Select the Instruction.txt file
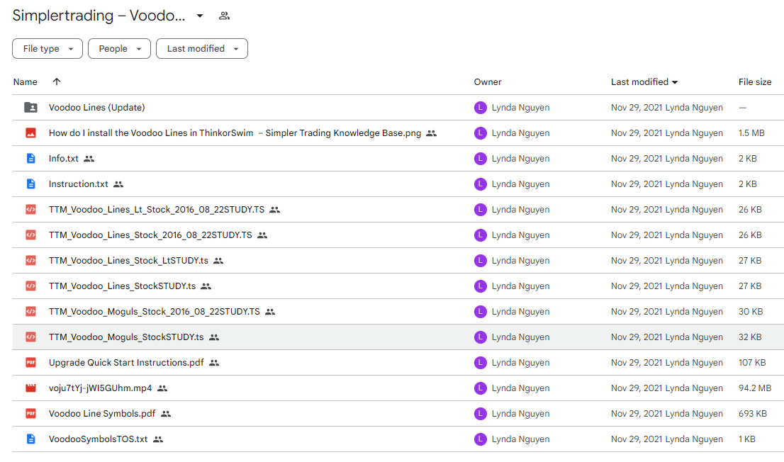 [78, 184]
